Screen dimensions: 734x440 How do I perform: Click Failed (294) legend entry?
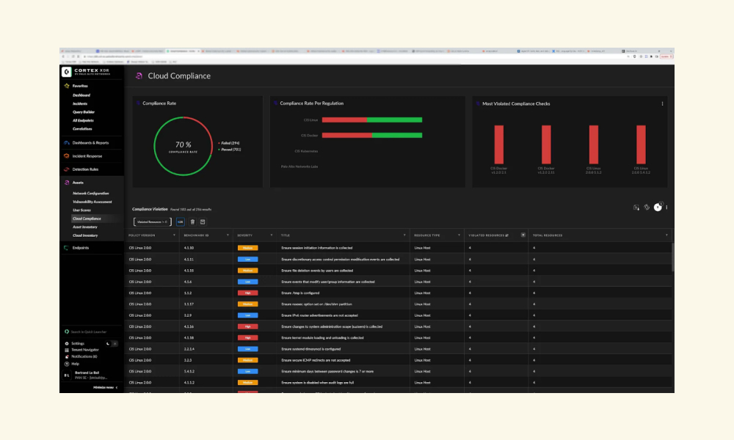[229, 143]
